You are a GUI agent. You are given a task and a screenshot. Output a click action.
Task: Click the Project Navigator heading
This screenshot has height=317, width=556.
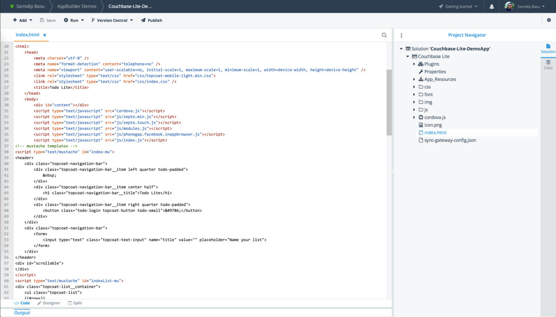coord(467,35)
